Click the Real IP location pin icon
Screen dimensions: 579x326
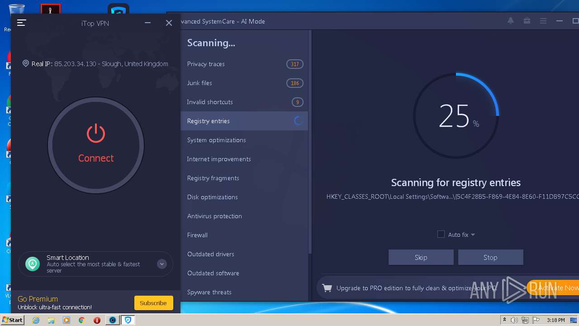[26, 64]
